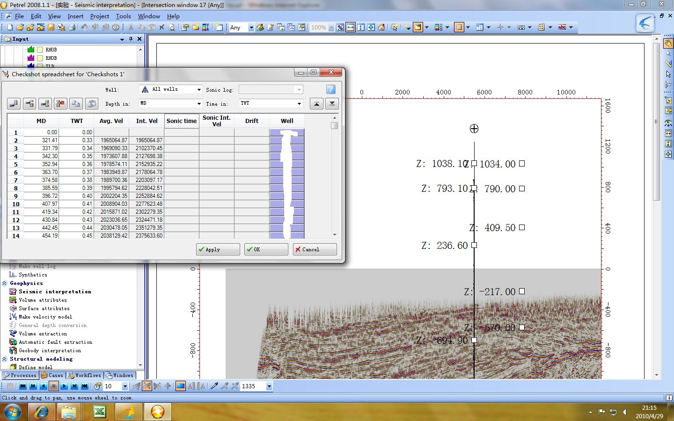Click scroll-to-top arrow button in Checkshot dialog
The height and width of the screenshot is (421, 674).
[316, 103]
